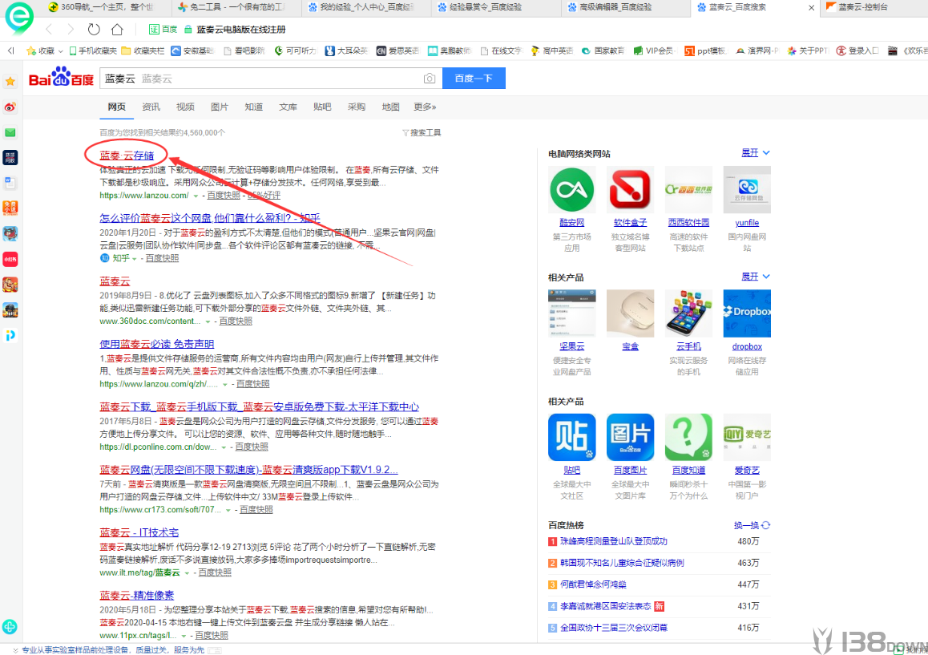The image size is (928, 655).
Task: Click the 百度一下 search button
Action: (x=474, y=79)
